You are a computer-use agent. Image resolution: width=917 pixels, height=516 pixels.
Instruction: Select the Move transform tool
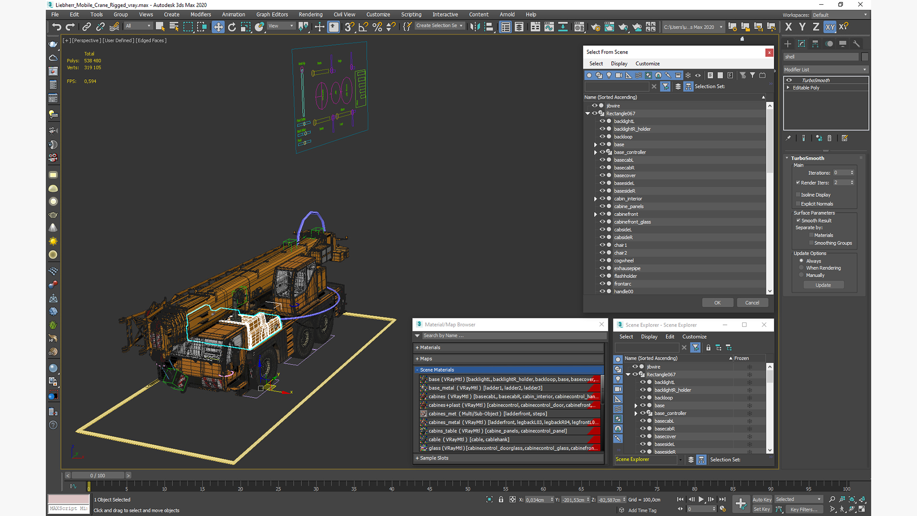[x=218, y=27]
